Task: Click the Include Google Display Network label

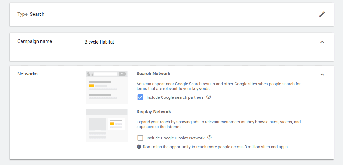Action: (x=175, y=138)
